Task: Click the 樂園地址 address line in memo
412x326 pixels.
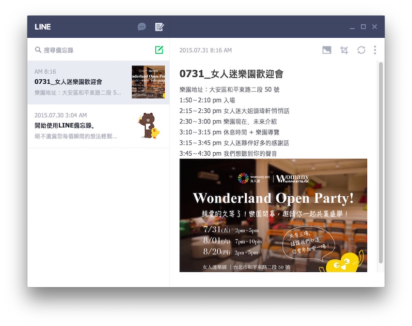Action: [229, 89]
